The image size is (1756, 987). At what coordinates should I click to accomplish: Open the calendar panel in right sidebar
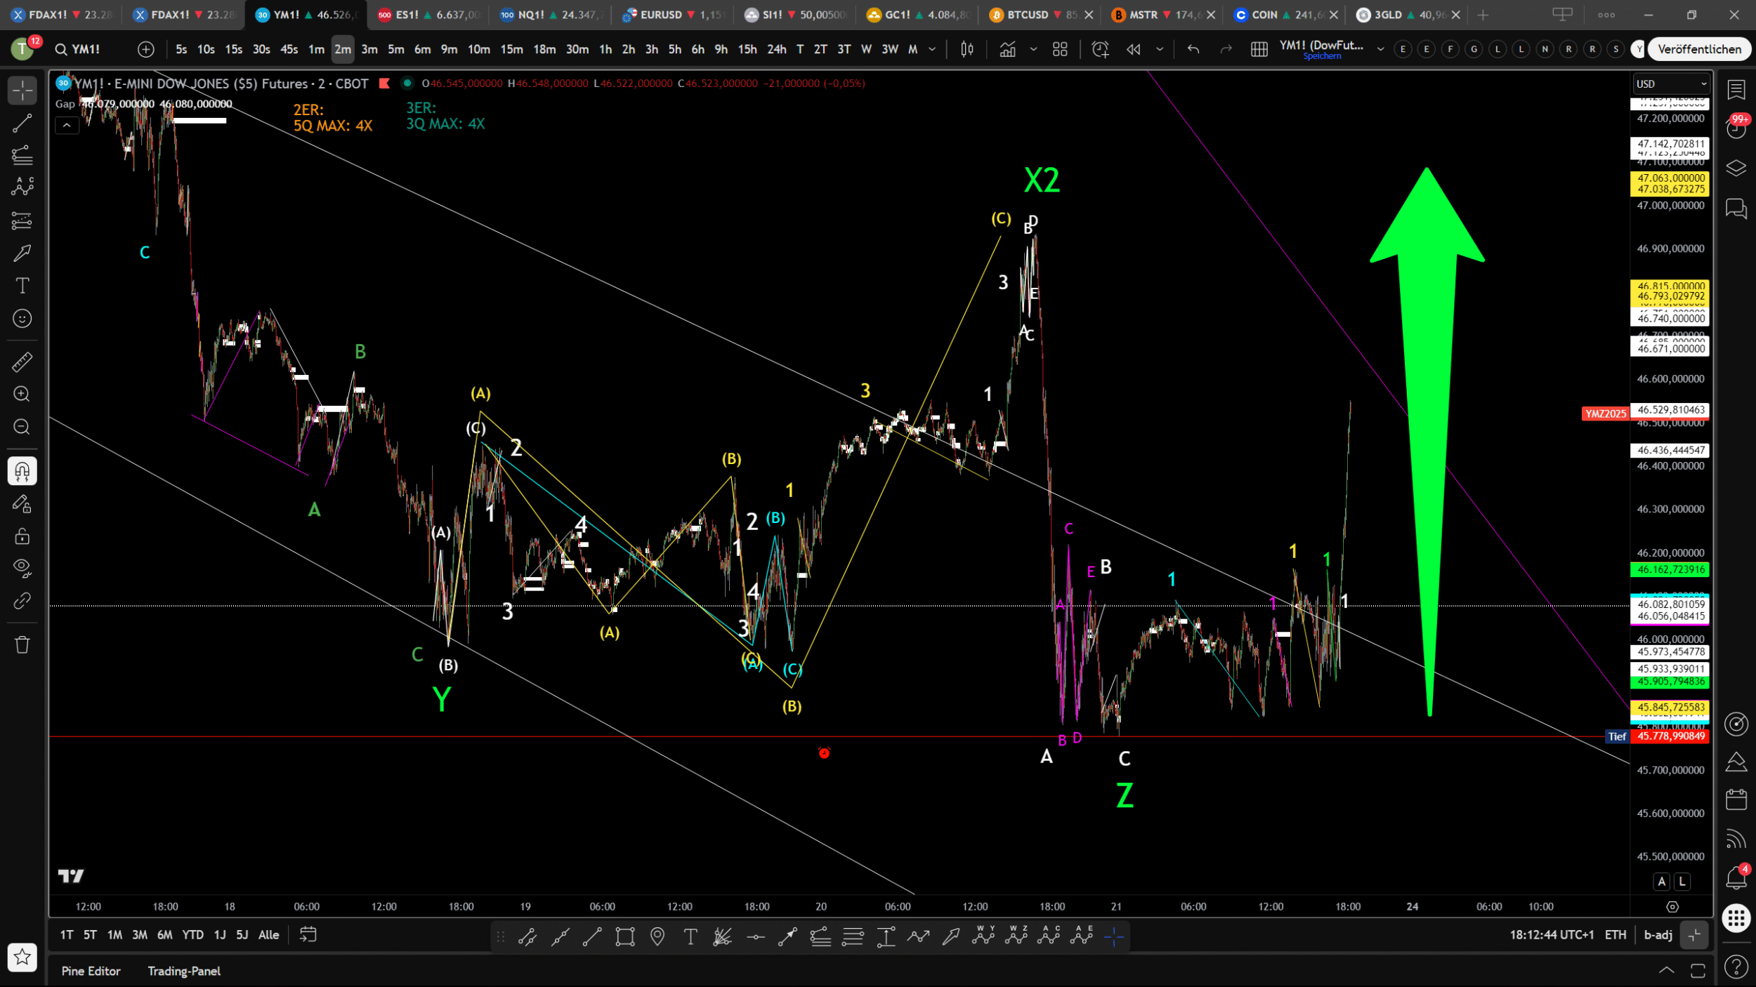click(x=1736, y=800)
